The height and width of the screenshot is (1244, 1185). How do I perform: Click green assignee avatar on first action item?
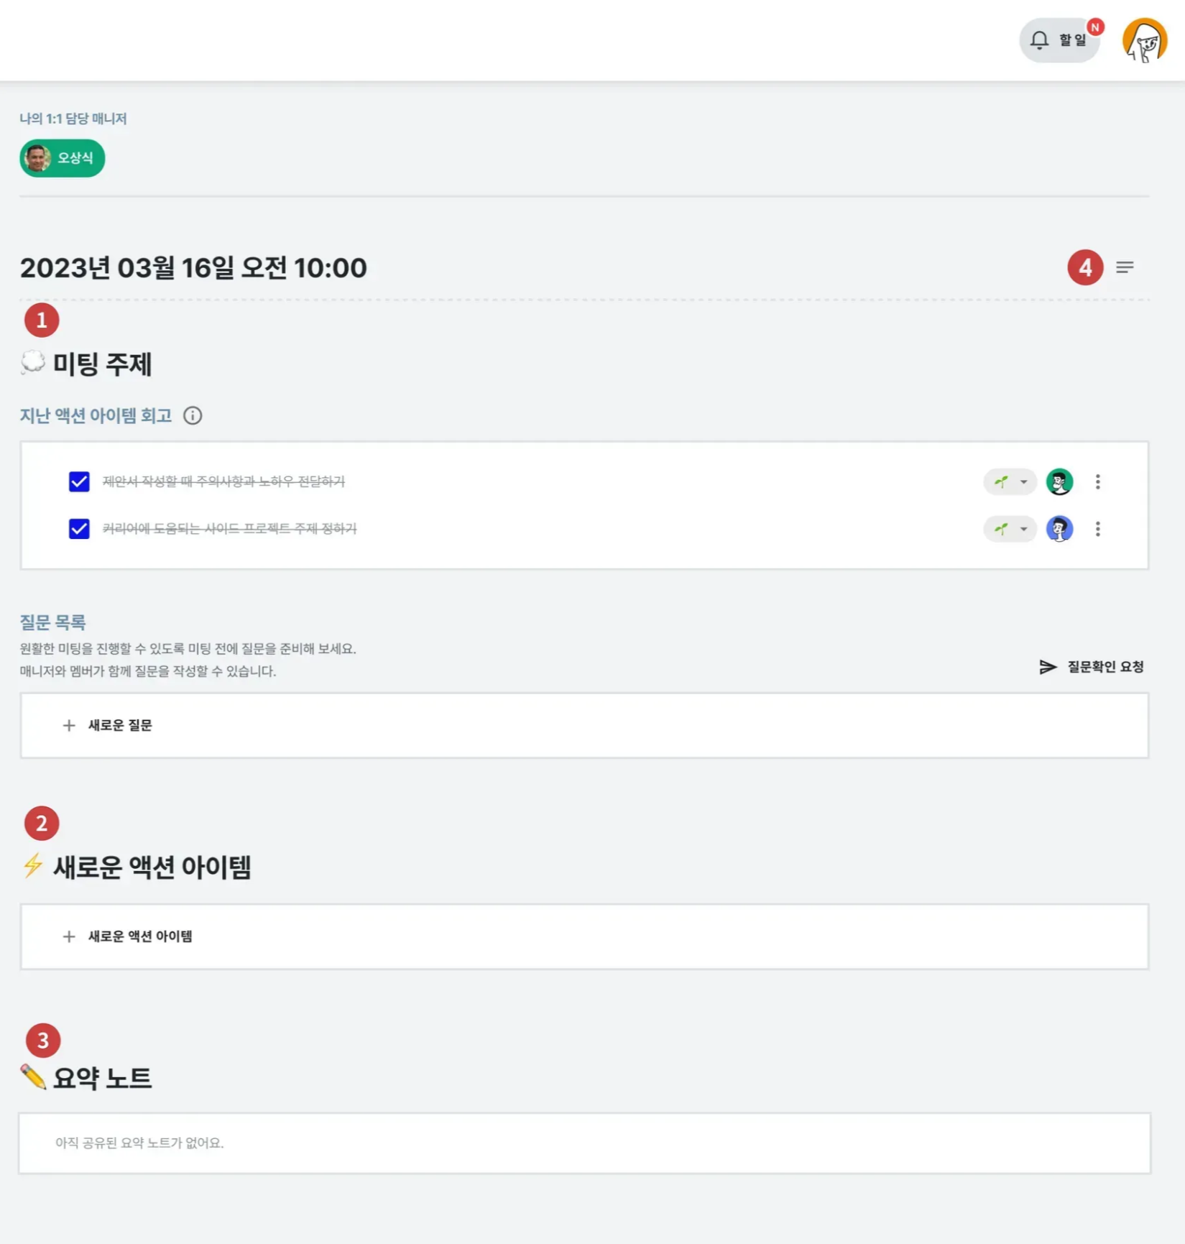1059,482
